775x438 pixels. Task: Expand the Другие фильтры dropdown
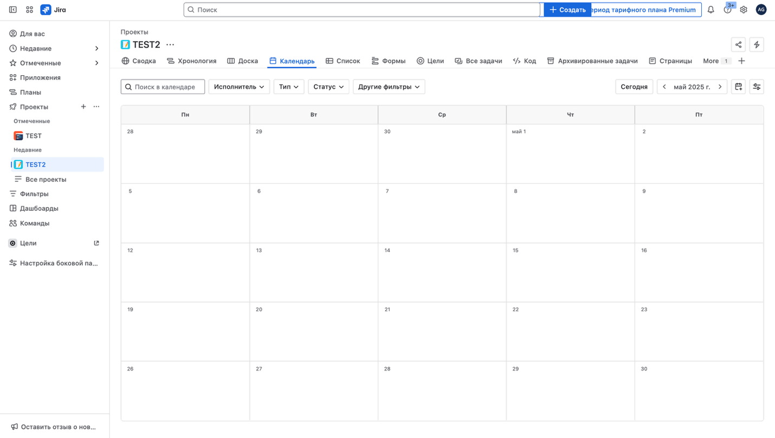389,87
